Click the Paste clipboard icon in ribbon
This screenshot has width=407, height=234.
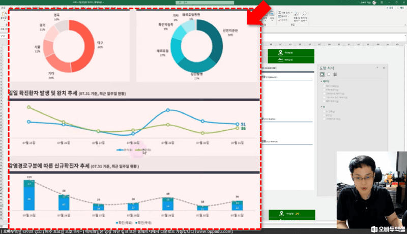pyautogui.click(x=5, y=14)
